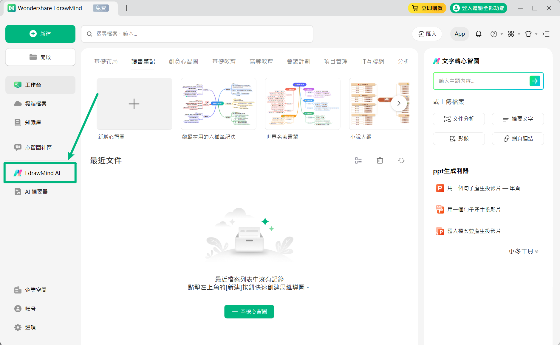560x345 pixels.
Task: Click the 影像 upload button
Action: 459,139
